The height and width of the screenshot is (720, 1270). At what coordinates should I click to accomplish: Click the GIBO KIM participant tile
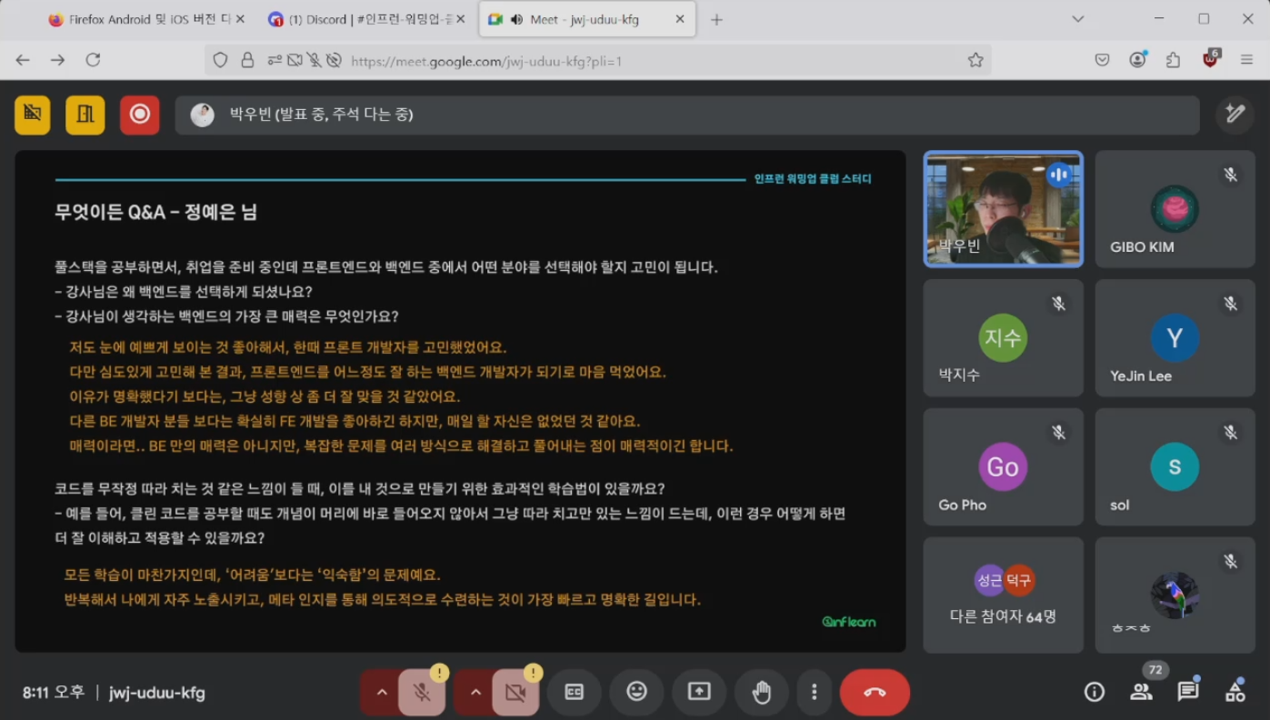pyautogui.click(x=1175, y=209)
